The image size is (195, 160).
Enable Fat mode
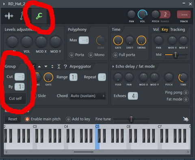(x=186, y=99)
